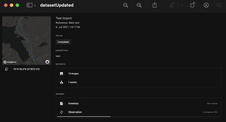Select the highlight pen markup tool

172,5
